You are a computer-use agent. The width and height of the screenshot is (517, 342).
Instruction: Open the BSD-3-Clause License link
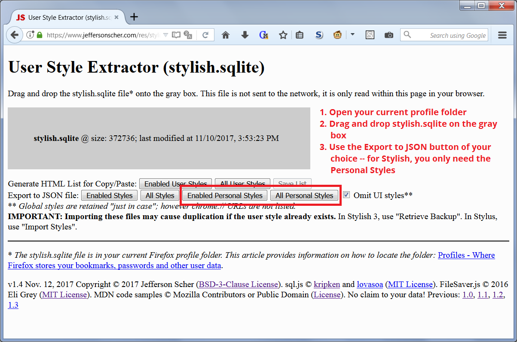click(x=239, y=284)
